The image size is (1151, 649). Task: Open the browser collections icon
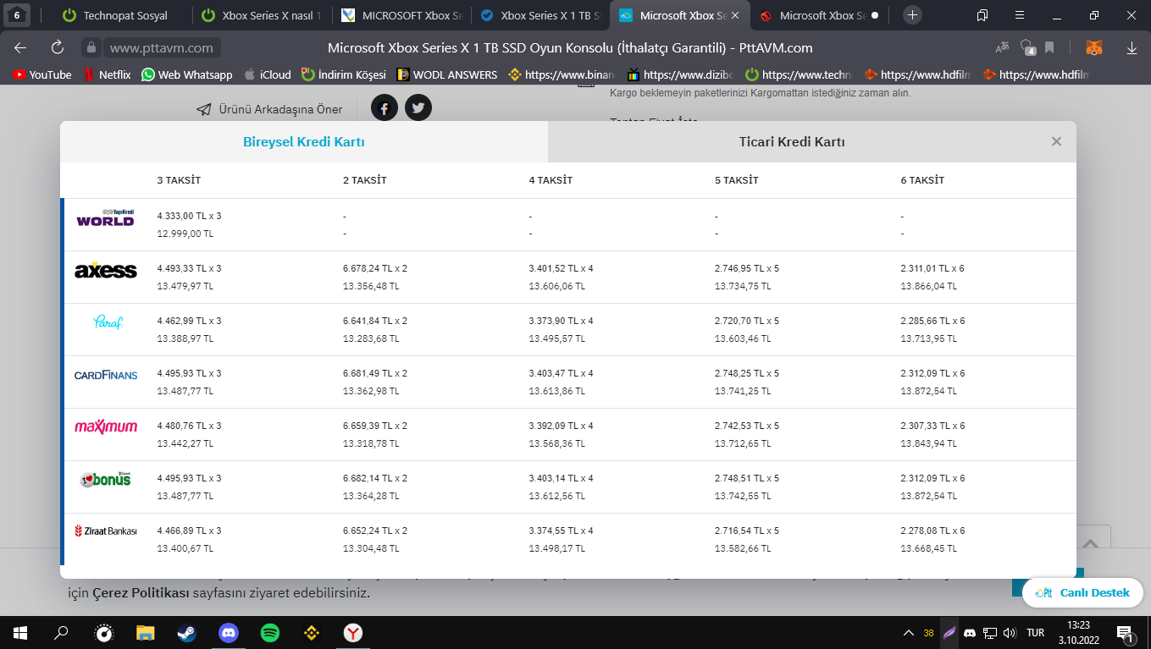[982, 15]
